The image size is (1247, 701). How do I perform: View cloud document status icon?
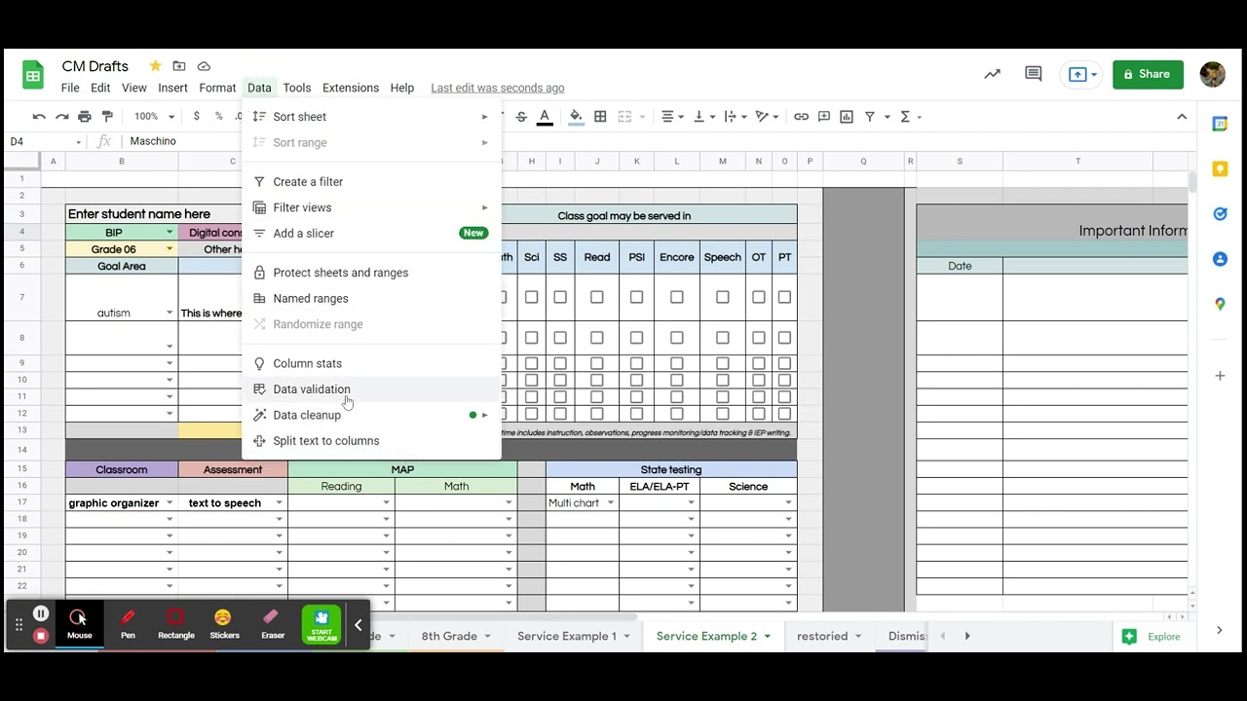tap(204, 66)
